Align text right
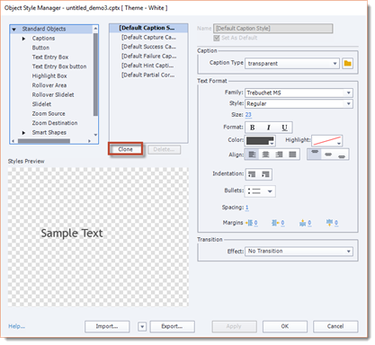 (279, 155)
